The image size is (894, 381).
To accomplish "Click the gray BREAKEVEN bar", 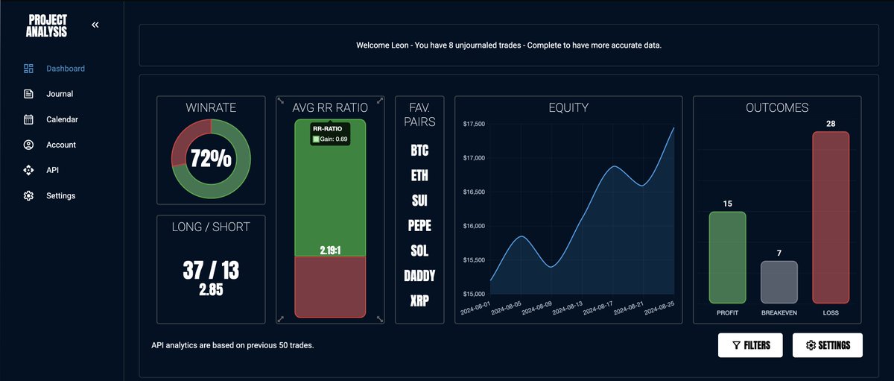I will point(779,282).
